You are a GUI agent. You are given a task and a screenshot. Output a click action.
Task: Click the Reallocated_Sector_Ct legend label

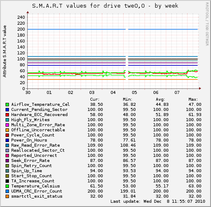point(38,150)
